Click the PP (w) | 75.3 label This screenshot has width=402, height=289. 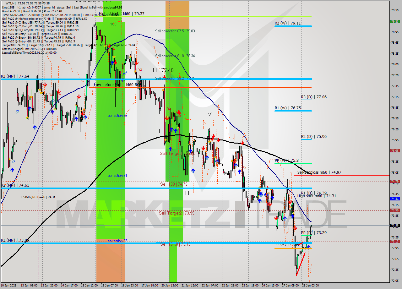click(286, 161)
